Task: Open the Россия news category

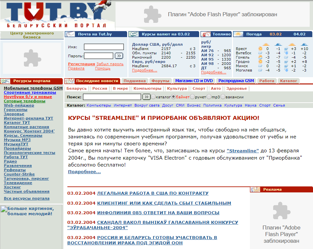Action: 100,88
